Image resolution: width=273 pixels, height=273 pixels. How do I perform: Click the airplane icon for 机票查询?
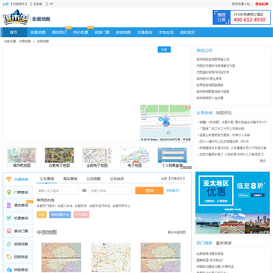[x=9, y=218]
